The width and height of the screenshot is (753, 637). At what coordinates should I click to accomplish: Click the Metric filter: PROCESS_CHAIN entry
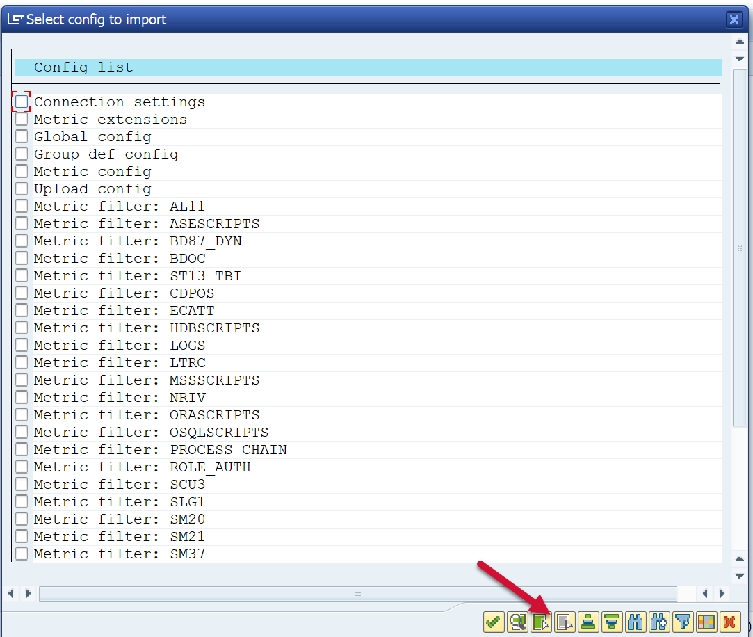(160, 450)
